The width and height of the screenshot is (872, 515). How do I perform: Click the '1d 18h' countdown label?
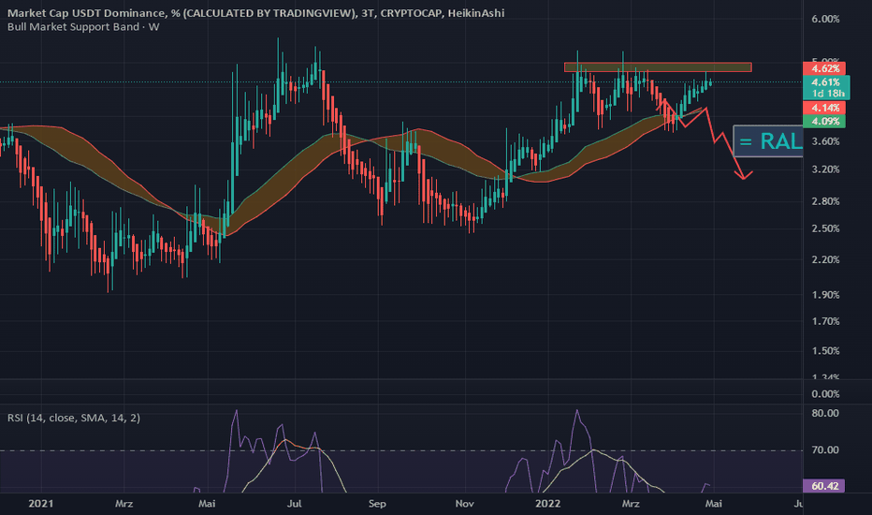tap(828, 93)
